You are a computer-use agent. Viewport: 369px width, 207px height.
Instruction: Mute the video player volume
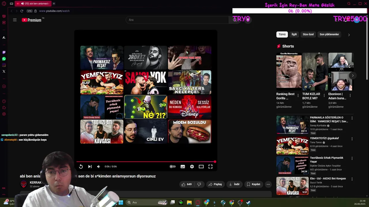(99, 166)
